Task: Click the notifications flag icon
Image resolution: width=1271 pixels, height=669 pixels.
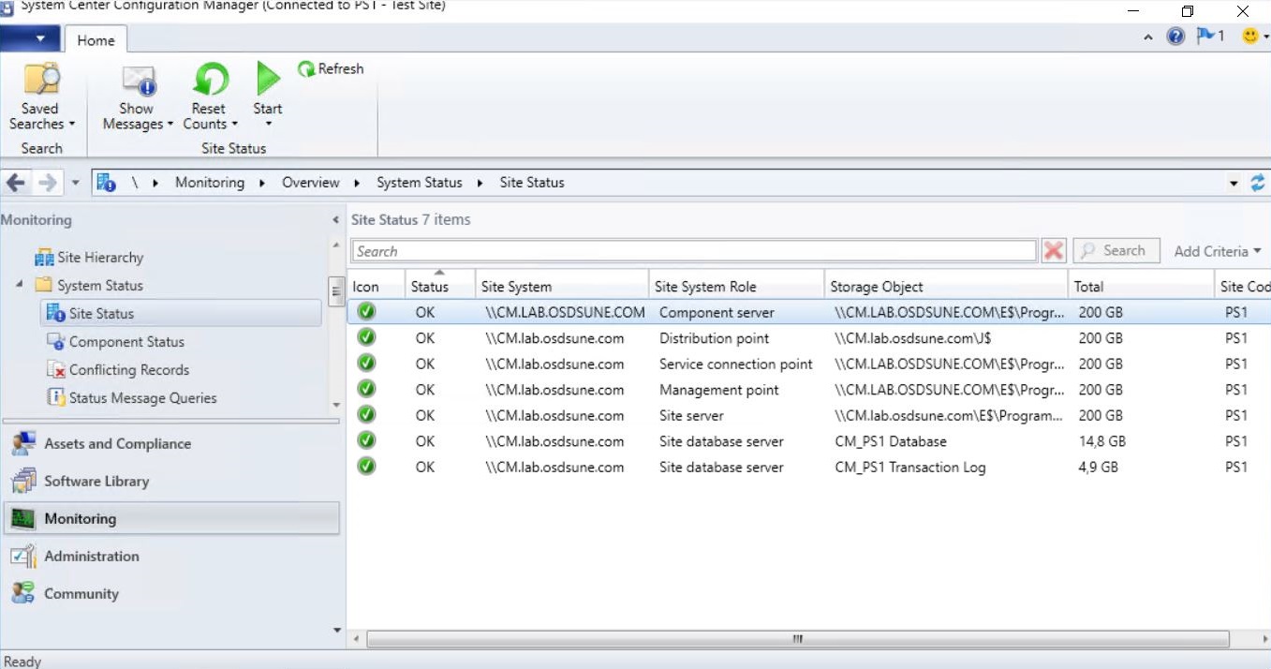Action: pyautogui.click(x=1207, y=37)
